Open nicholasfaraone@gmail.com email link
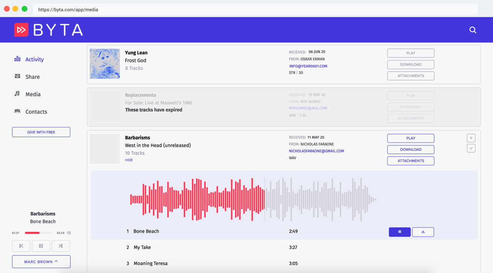Screen dimensions: 493x273 click(x=316, y=151)
